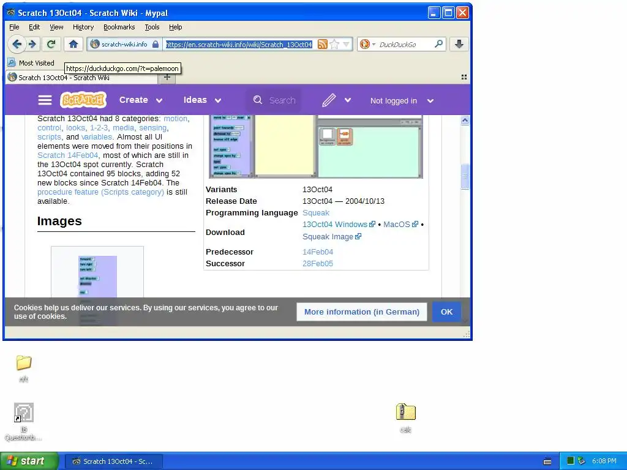The width and height of the screenshot is (627, 470).
Task: Click the site identity lock icon
Action: point(155,44)
